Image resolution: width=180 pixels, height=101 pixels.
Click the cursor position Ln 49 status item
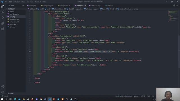tap(123, 96)
